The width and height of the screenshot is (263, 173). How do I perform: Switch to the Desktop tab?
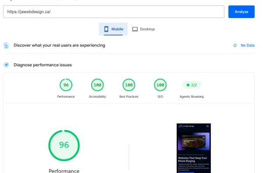(143, 29)
